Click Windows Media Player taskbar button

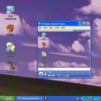[29, 98]
